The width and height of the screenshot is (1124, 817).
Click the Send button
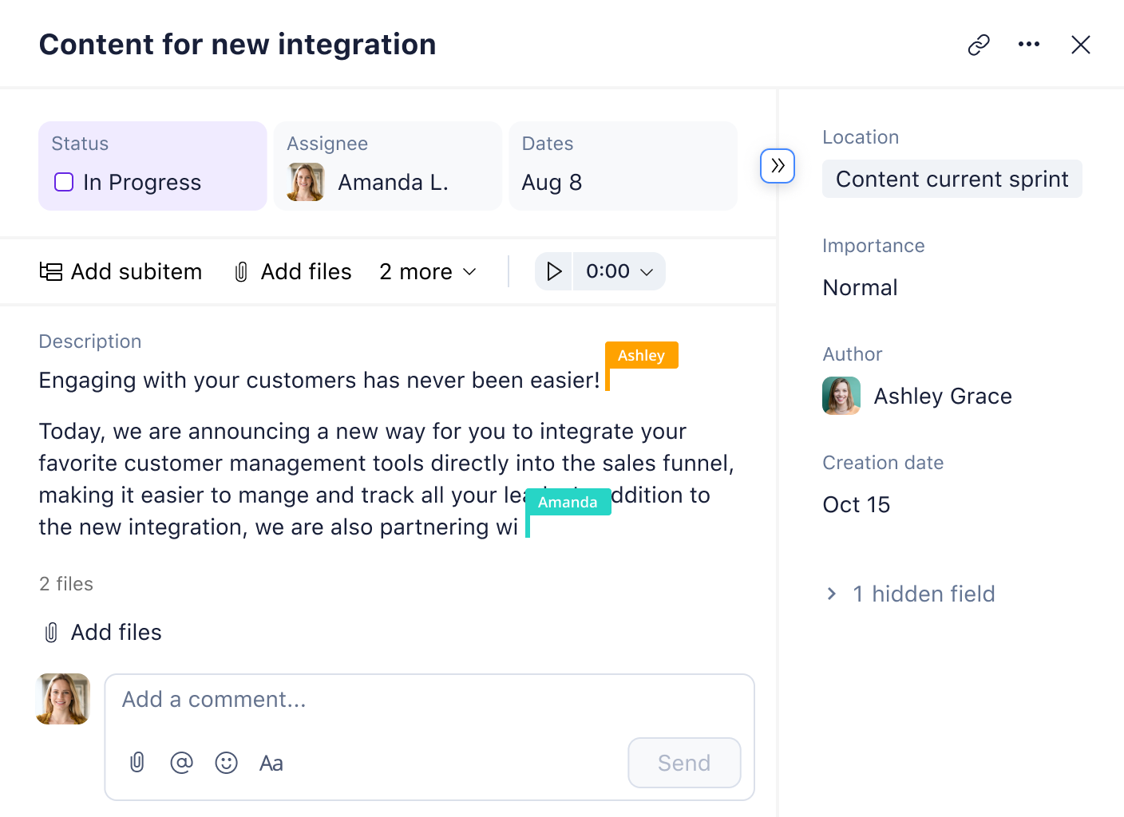pyautogui.click(x=683, y=763)
